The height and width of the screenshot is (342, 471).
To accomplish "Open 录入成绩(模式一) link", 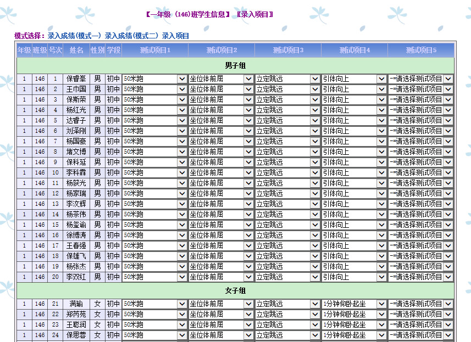I will click(74, 36).
